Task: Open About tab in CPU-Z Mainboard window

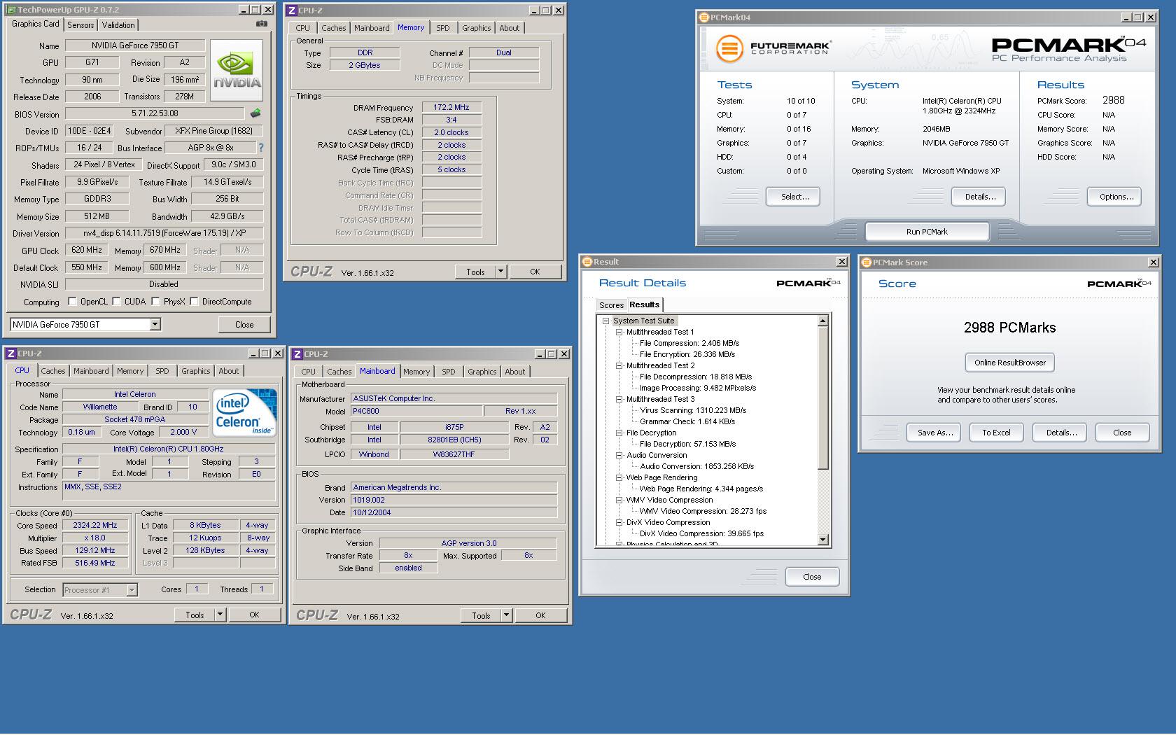Action: [x=515, y=372]
